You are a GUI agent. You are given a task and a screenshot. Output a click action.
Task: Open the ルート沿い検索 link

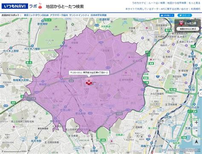pyautogui.click(x=156, y=3)
